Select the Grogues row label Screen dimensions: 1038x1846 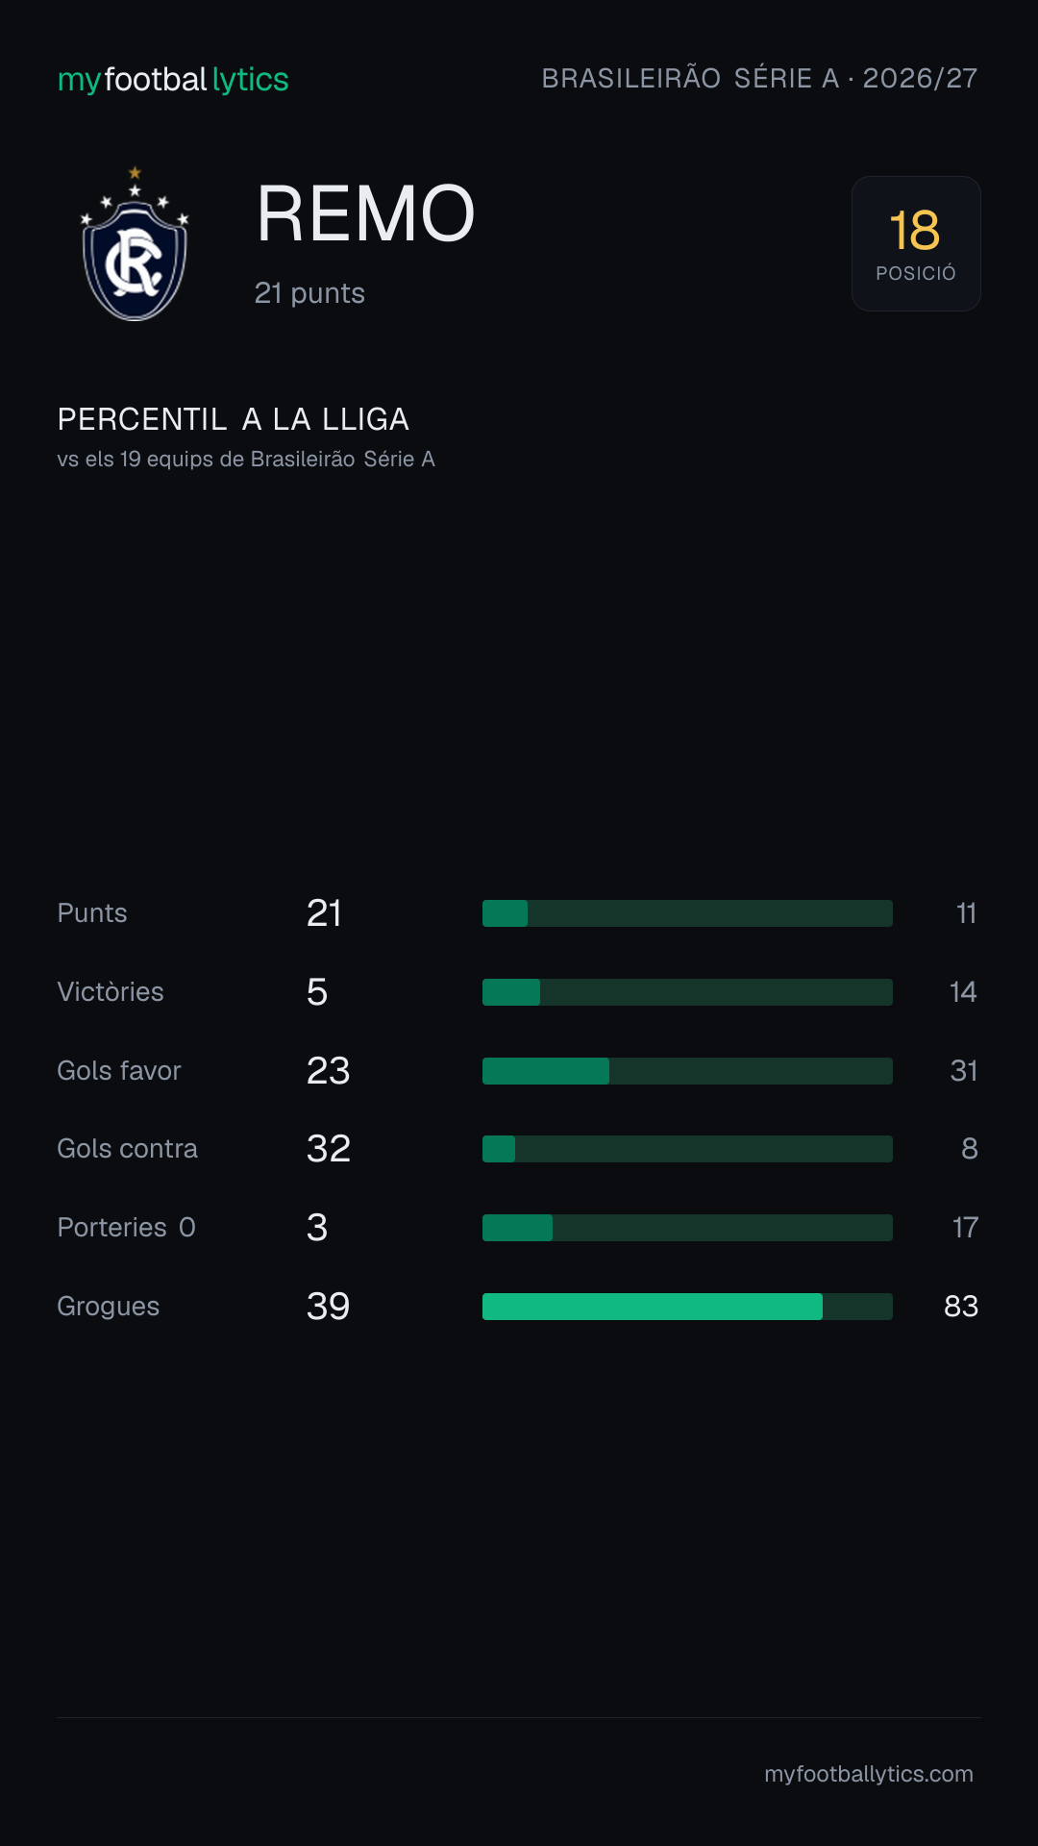point(109,1307)
